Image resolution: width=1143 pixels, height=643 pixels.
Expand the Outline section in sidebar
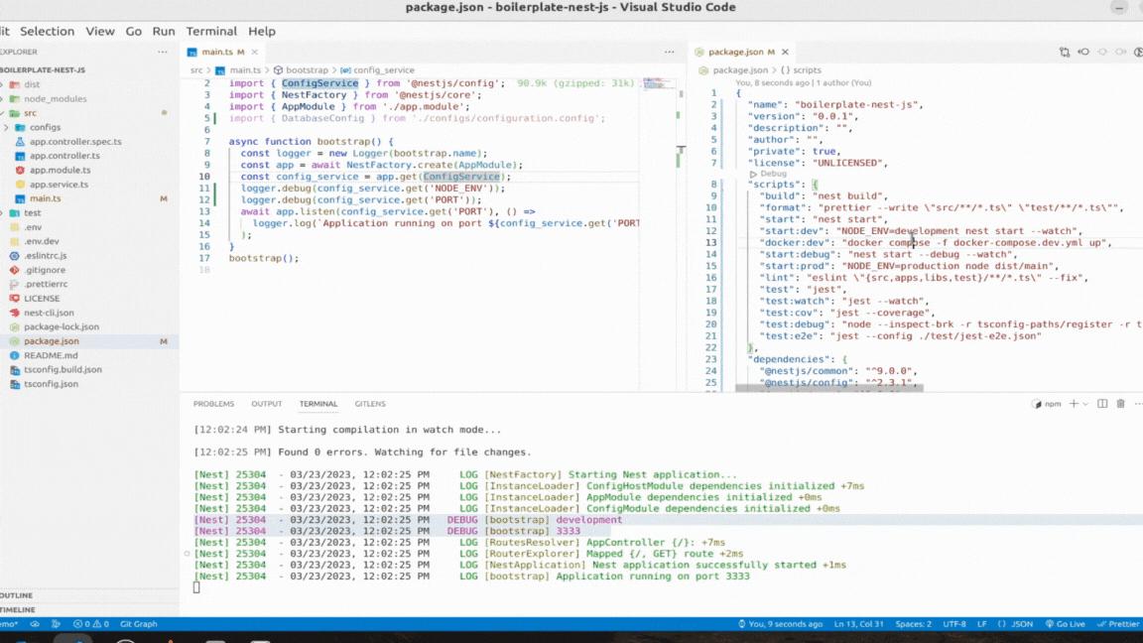pos(18,595)
